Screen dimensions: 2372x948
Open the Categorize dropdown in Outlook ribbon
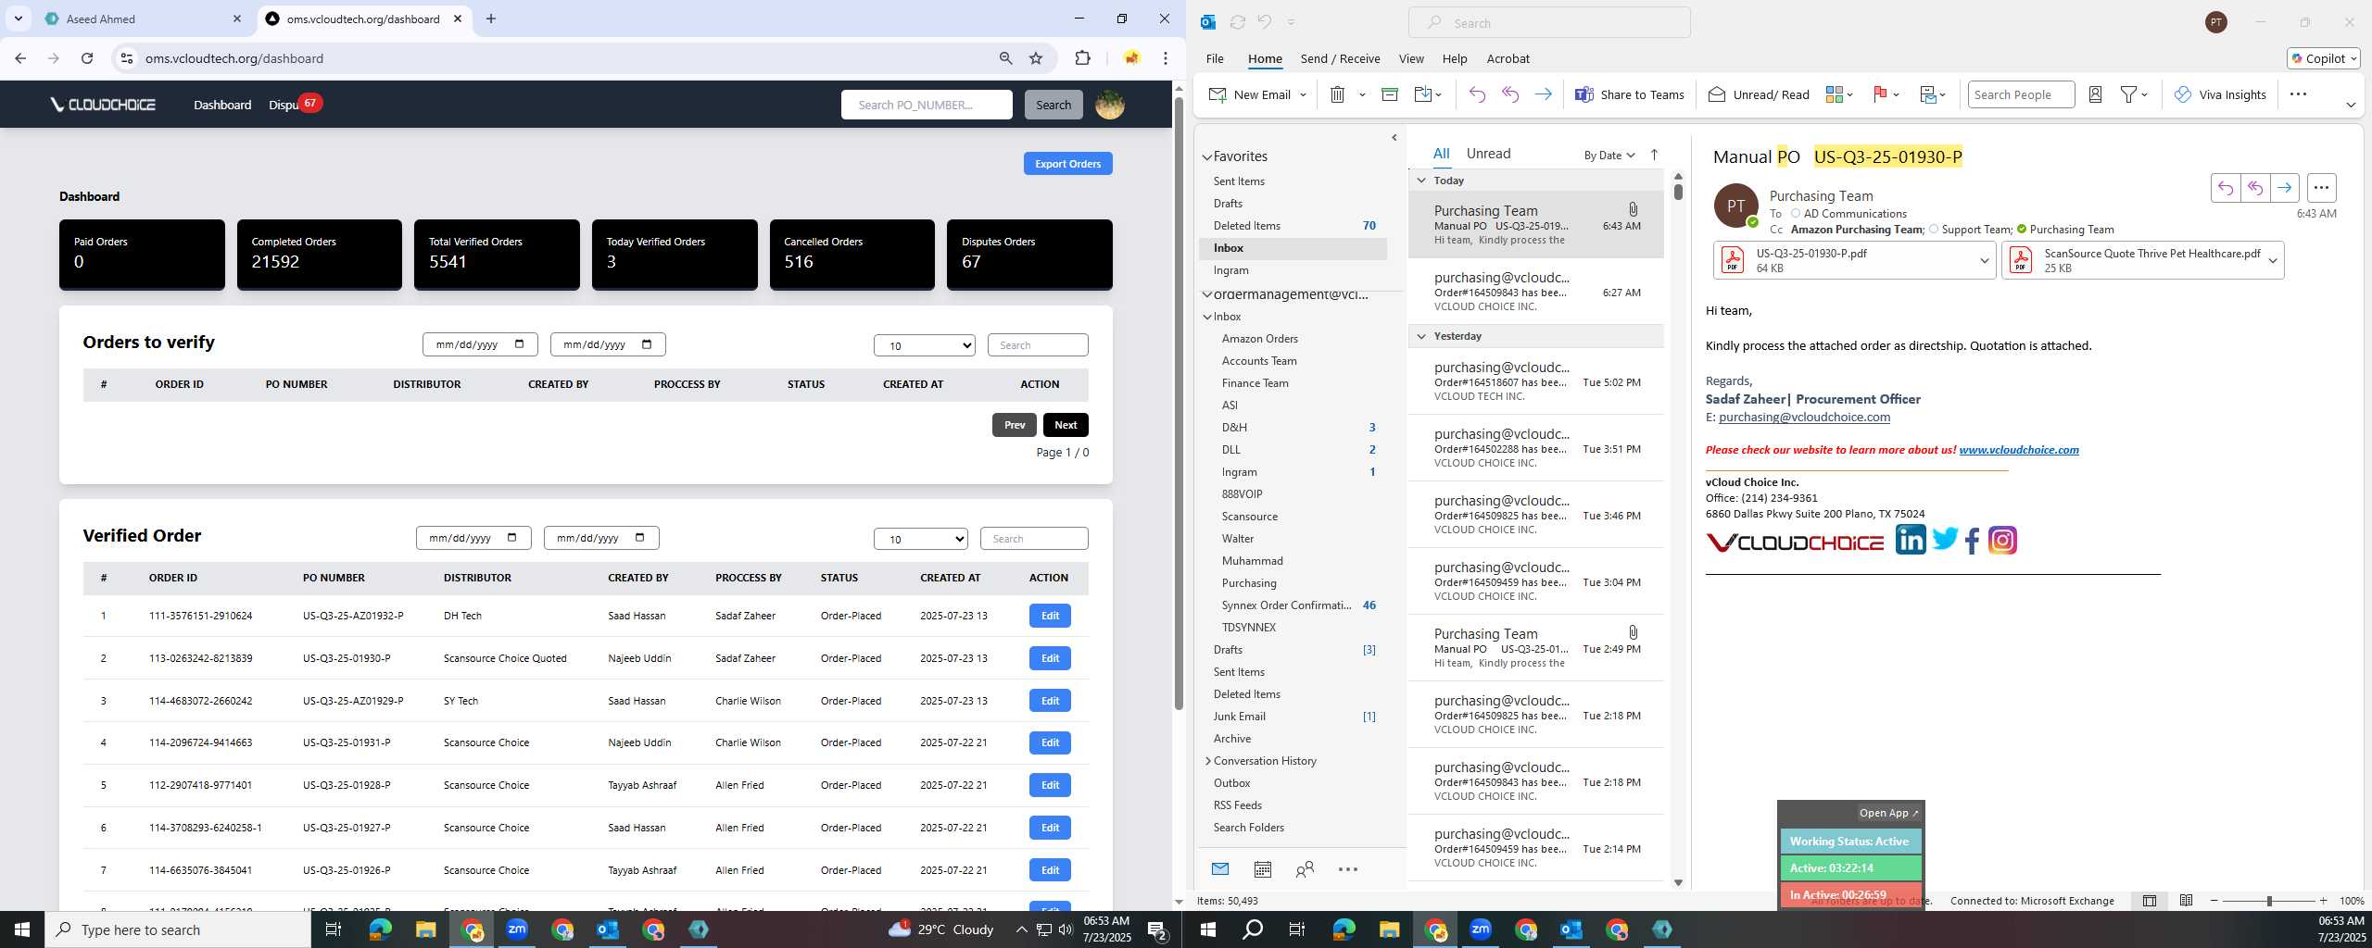tap(1839, 94)
